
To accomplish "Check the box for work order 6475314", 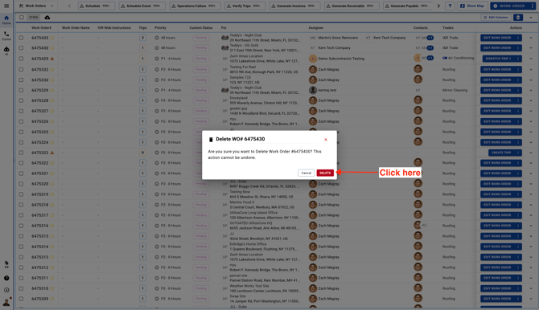I will point(21,247).
